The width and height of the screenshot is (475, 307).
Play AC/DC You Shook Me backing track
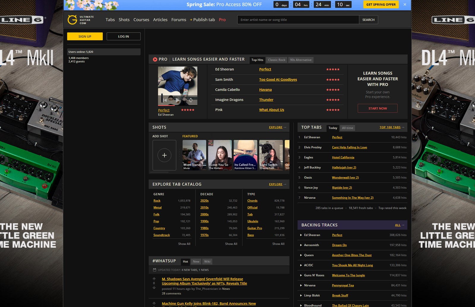301,265
